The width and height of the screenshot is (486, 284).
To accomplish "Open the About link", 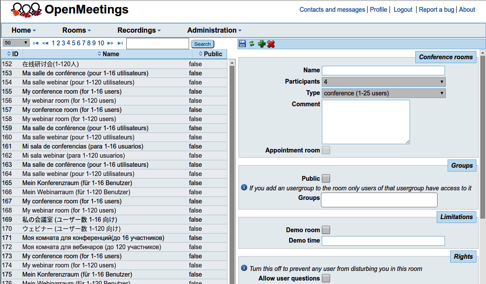I will pos(467,10).
